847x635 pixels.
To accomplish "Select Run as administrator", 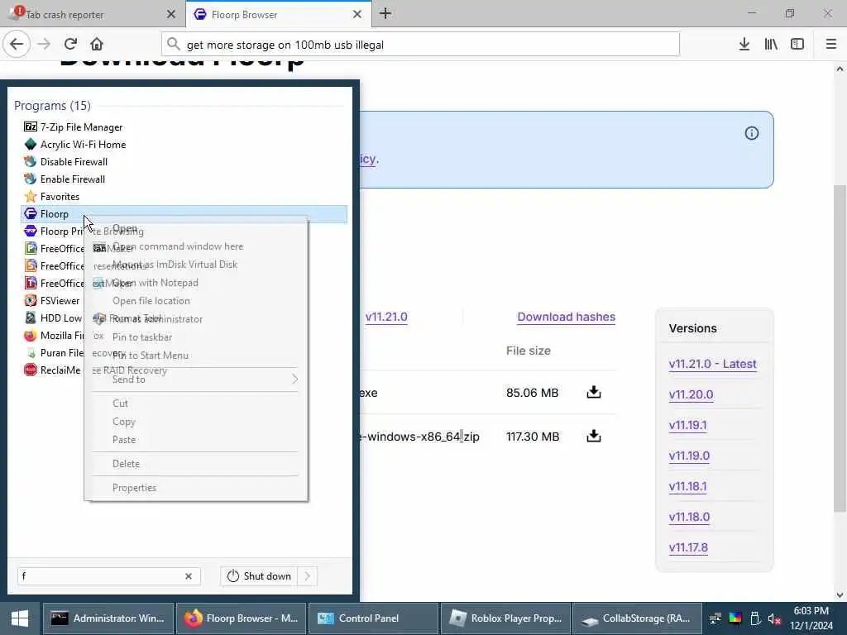I will click(x=195, y=319).
